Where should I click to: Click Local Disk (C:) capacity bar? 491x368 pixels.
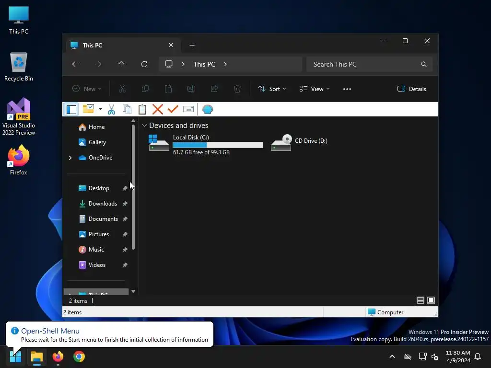218,145
